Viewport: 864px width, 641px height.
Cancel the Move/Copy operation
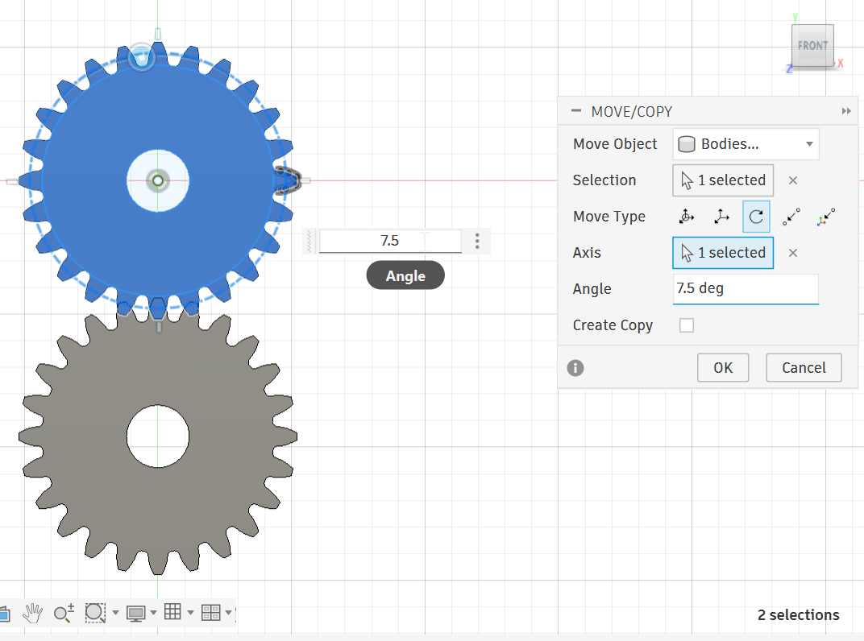(804, 368)
